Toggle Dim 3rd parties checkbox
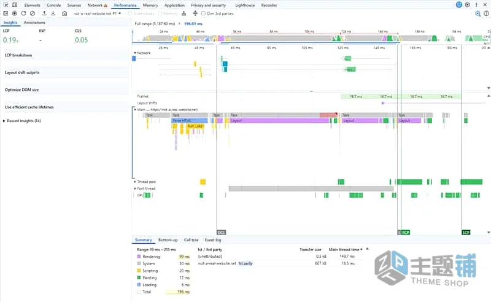The width and height of the screenshot is (491, 302). [203, 14]
